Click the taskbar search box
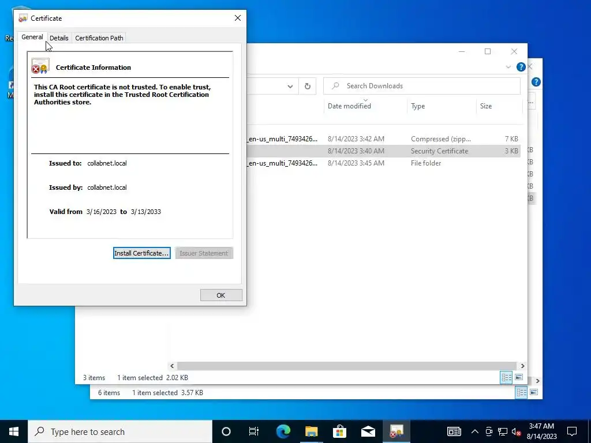Viewport: 591px width, 443px height. 120,431
